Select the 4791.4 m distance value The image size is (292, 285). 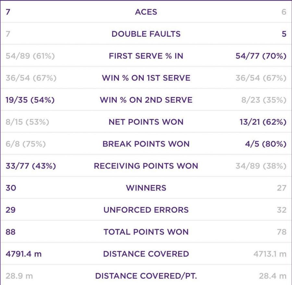[24, 254]
